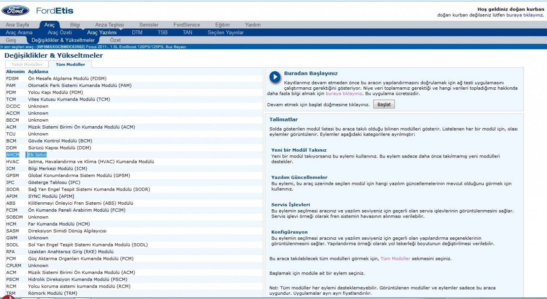547x299 pixels.
Task: Select the GWM Unknown row
Action: pos(134,238)
